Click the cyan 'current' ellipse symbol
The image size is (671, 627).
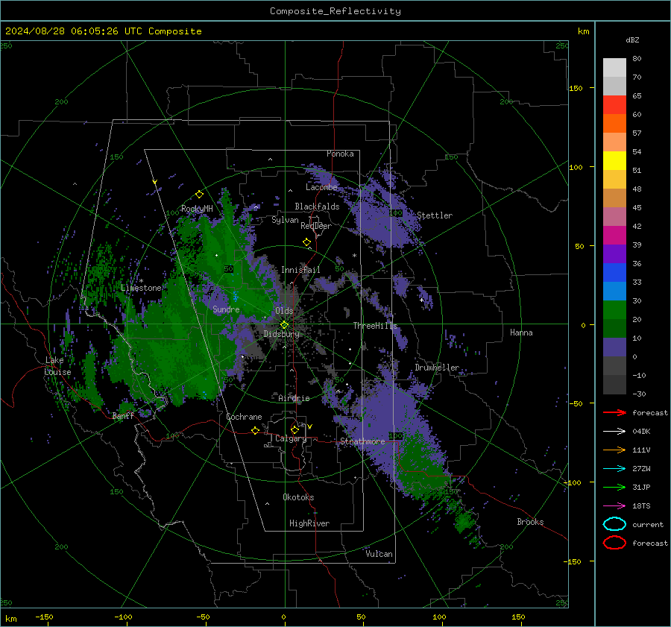point(614,524)
